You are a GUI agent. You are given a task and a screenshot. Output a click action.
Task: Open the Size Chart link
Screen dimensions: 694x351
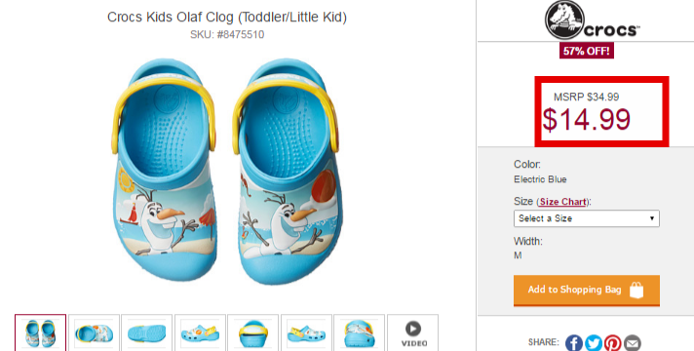[563, 202]
